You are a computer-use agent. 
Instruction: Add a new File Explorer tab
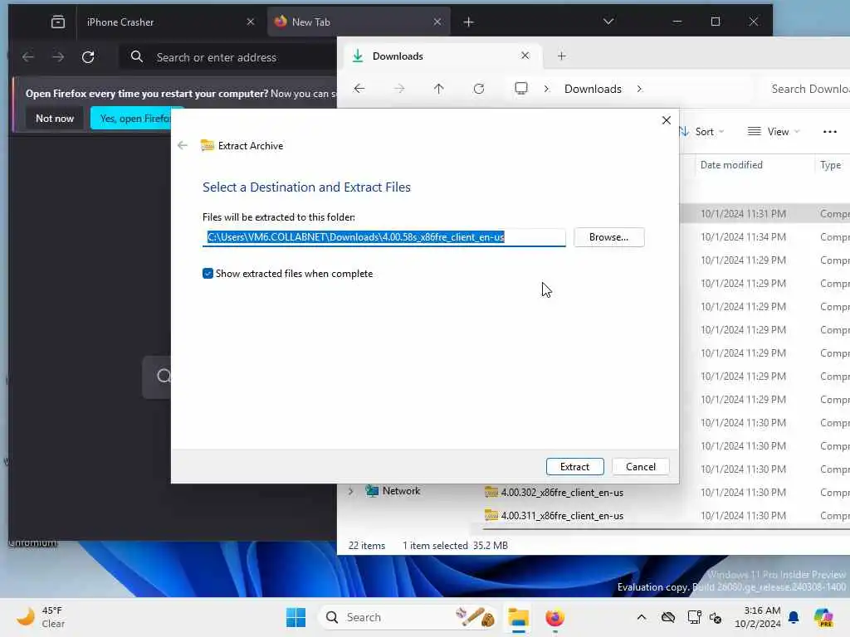click(x=562, y=56)
